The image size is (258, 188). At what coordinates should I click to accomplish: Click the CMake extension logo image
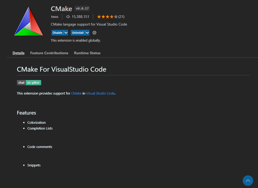click(x=28, y=22)
